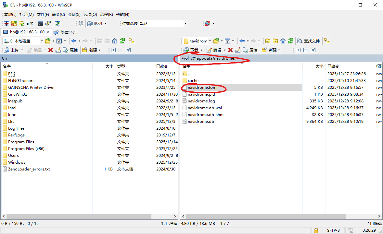The height and width of the screenshot is (234, 383).
Task: Open the 本地(L) menu
Action: pyautogui.click(x=10, y=14)
